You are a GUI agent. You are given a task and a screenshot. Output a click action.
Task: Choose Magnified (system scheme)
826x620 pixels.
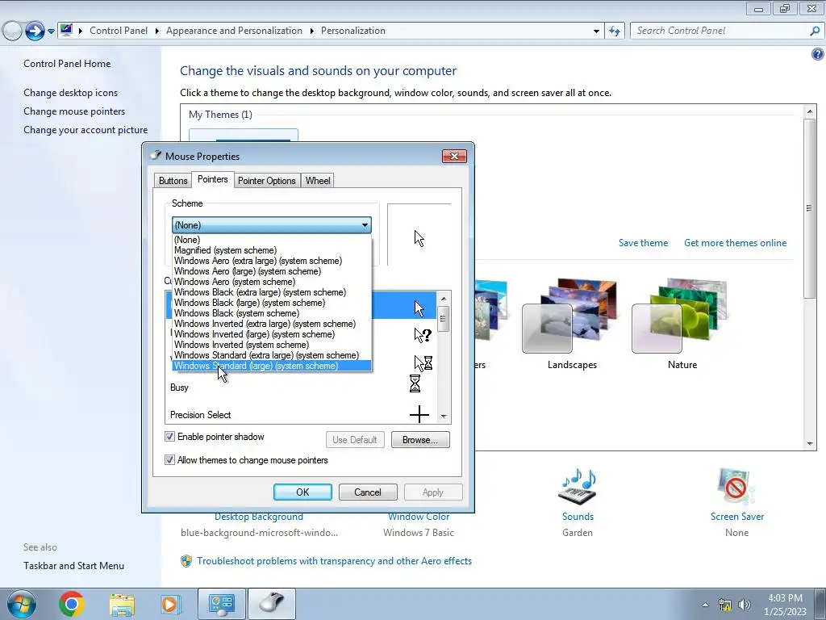(272, 250)
